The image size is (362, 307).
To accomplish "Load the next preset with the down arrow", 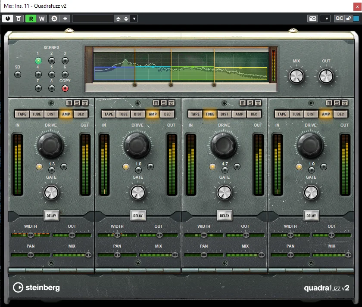I will point(126,19).
